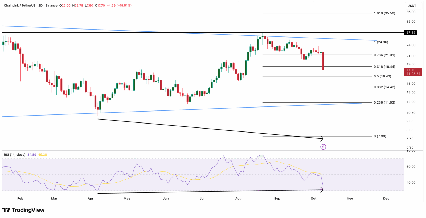Click the Binance exchange label
Image resolution: width=426 pixels, height=218 pixels.
(51, 5)
